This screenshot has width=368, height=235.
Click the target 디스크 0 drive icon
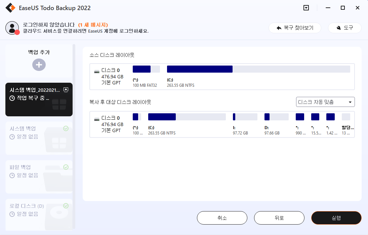97,119
